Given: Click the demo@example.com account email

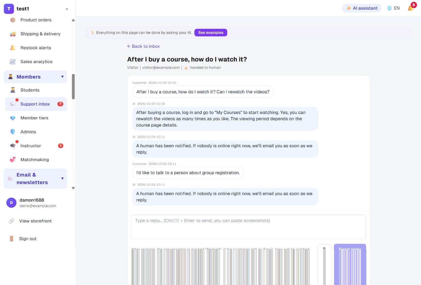Looking at the screenshot, I should coord(38,206).
